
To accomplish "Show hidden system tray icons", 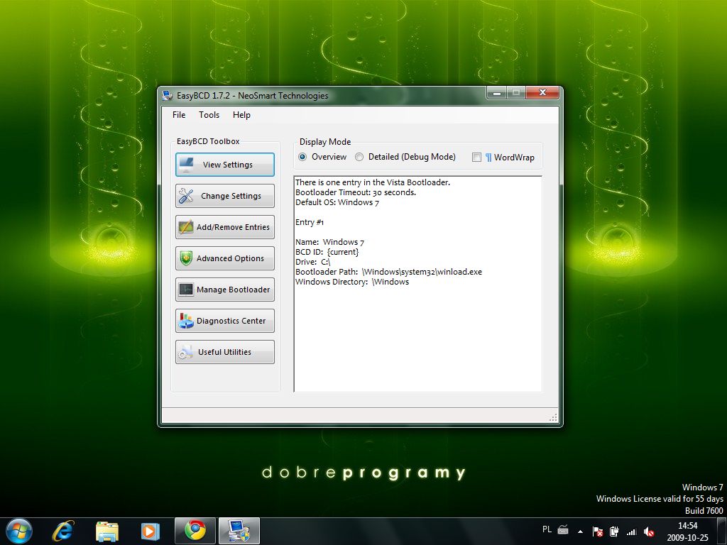I will click(580, 531).
